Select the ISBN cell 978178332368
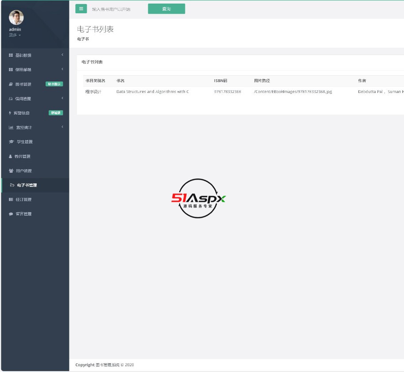This screenshot has width=404, height=372. click(x=227, y=92)
